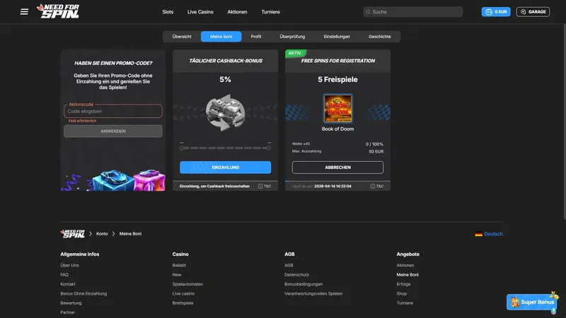Viewport: 566px width, 318px height.
Task: Click Konto in the breadcrumb
Action: coord(102,234)
